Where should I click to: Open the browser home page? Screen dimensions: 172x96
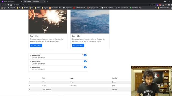(11, 5)
